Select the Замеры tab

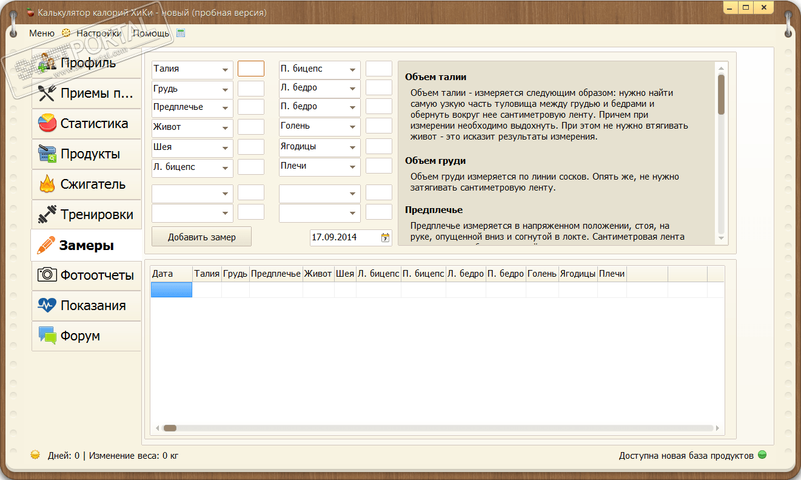[x=87, y=245]
